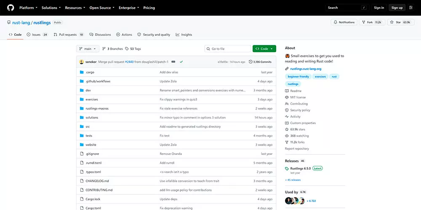421x210 pixels.
Task: Open the Activity link in About
Action: click(x=293, y=117)
